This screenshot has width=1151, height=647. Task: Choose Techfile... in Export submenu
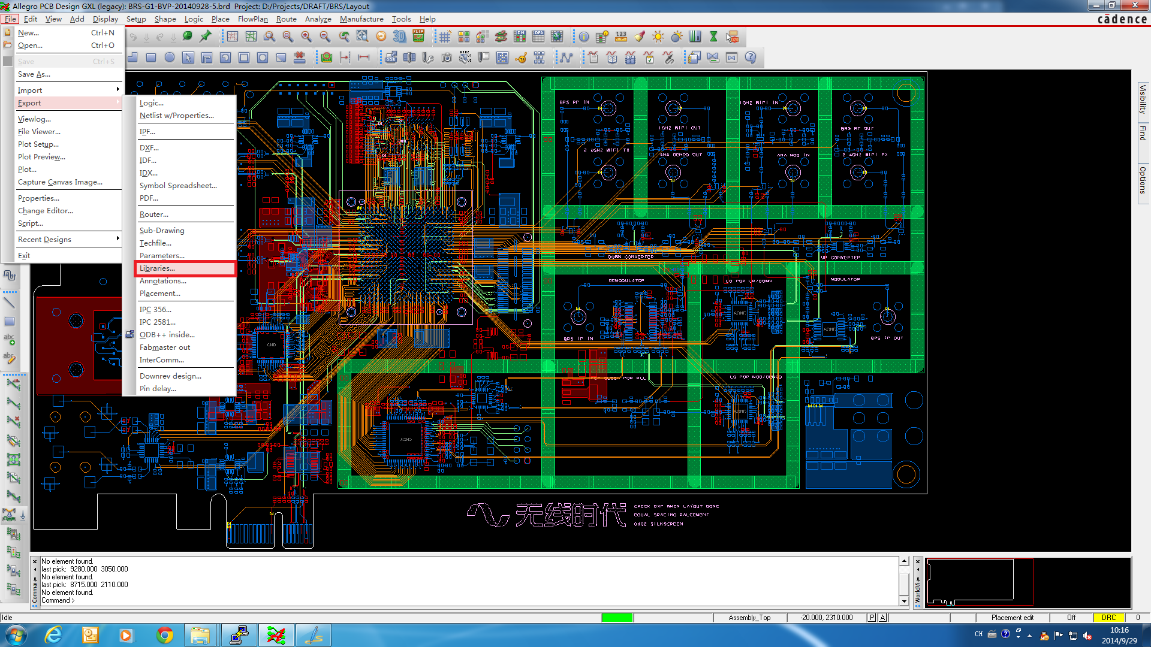[185, 243]
